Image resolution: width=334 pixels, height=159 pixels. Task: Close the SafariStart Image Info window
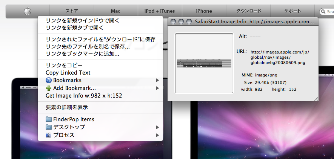coord(173,22)
